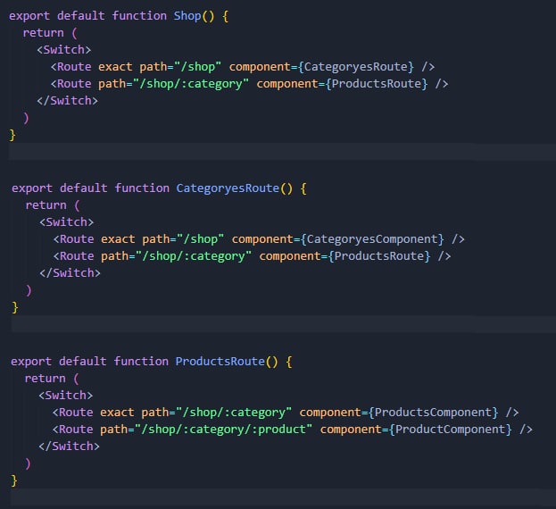Click the CategoryesComponent component value

click(372, 239)
